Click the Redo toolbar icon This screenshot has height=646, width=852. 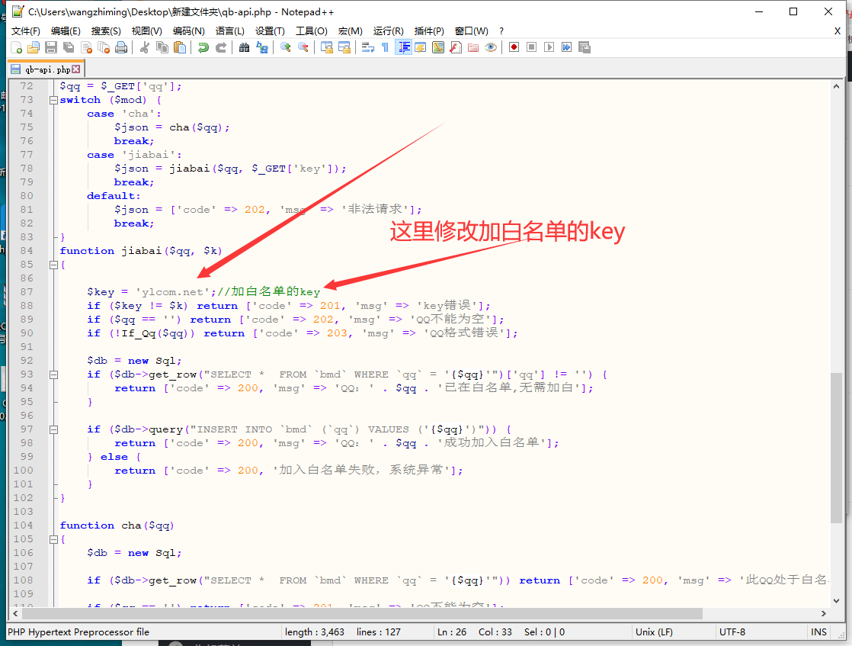tap(220, 48)
